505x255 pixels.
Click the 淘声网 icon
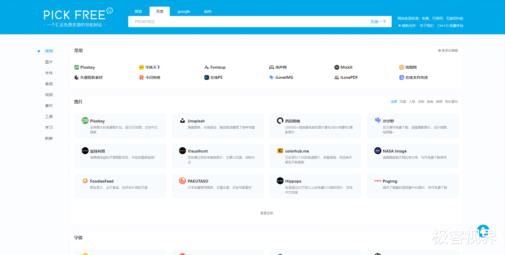click(x=271, y=67)
